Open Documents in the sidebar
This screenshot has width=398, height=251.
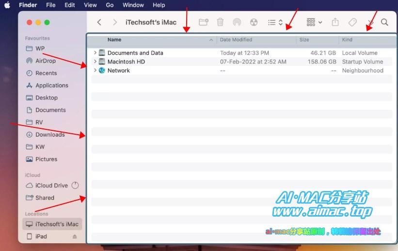pos(52,110)
